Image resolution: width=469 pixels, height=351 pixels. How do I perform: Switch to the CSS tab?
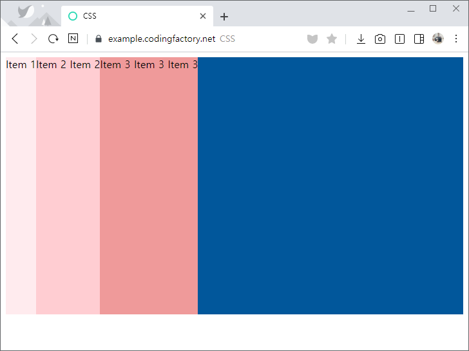(x=129, y=16)
